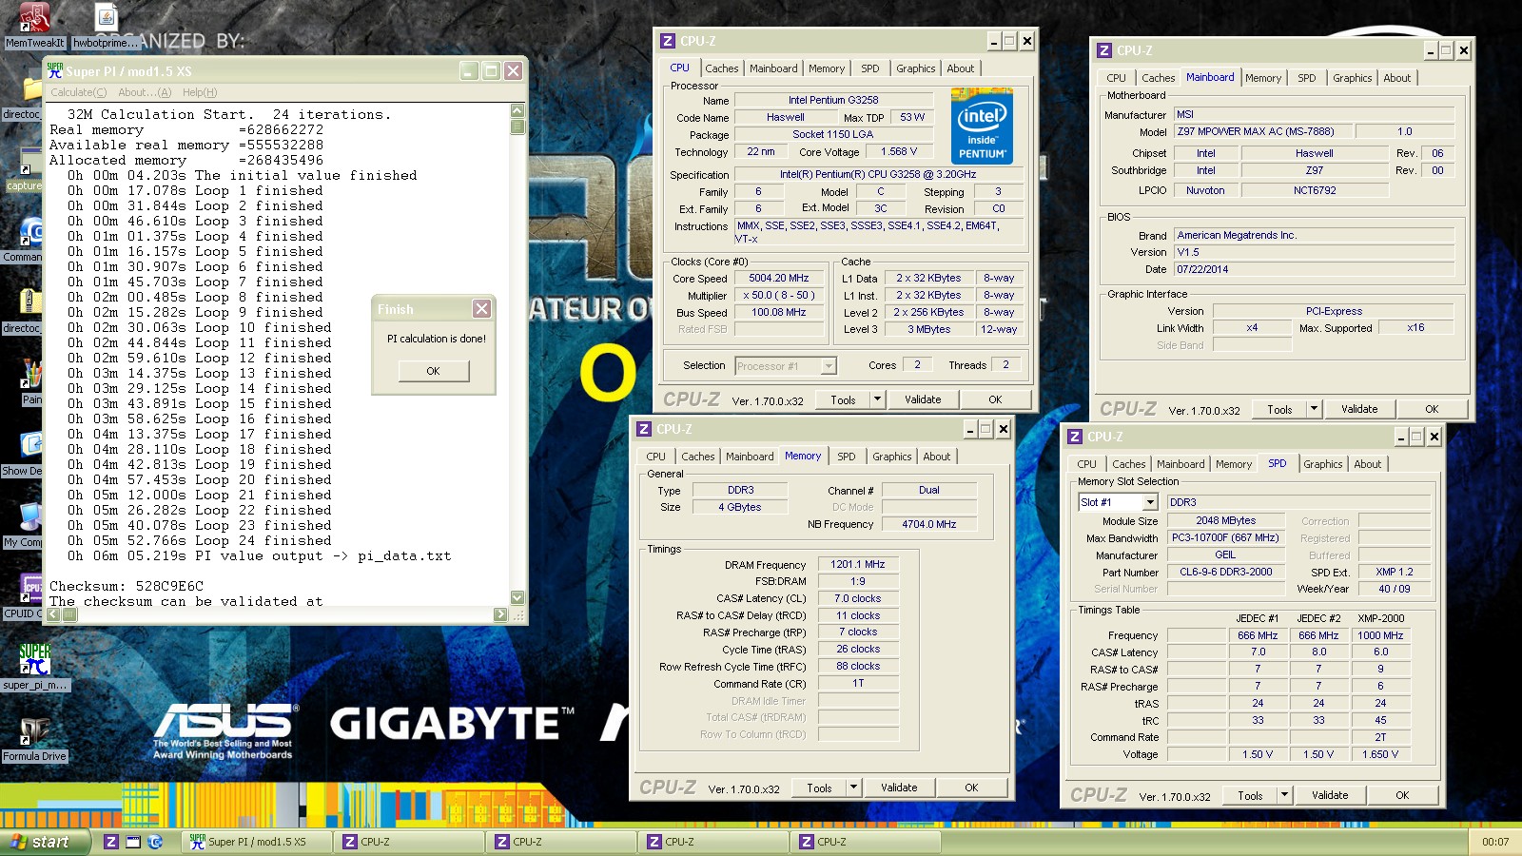The height and width of the screenshot is (856, 1522).
Task: Open Tools dropdown arrow in Memory CPU-Z window
Action: tap(853, 788)
